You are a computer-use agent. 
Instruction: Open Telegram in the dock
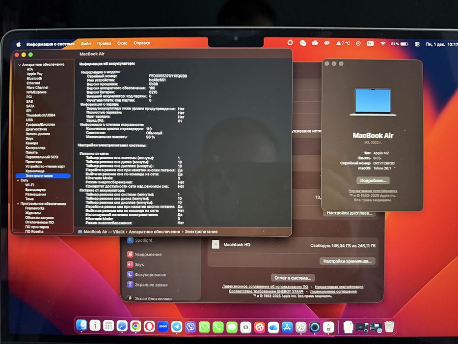coord(177,327)
